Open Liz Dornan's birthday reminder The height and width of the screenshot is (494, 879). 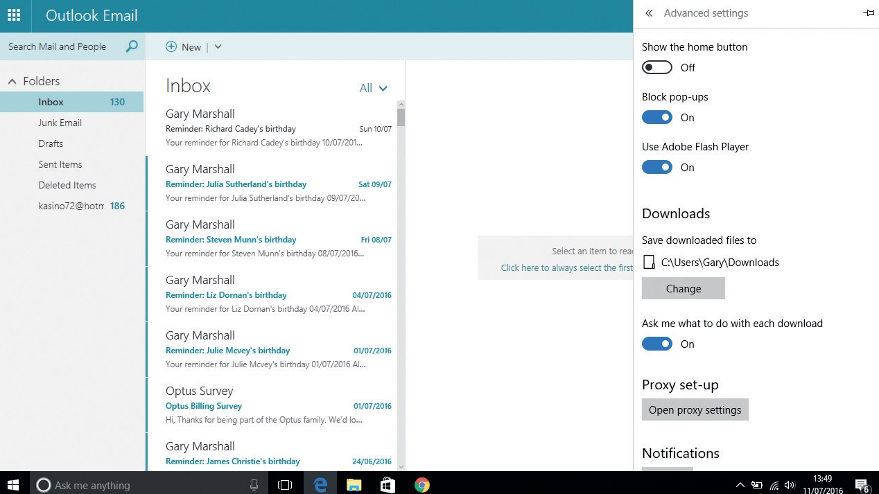271,294
